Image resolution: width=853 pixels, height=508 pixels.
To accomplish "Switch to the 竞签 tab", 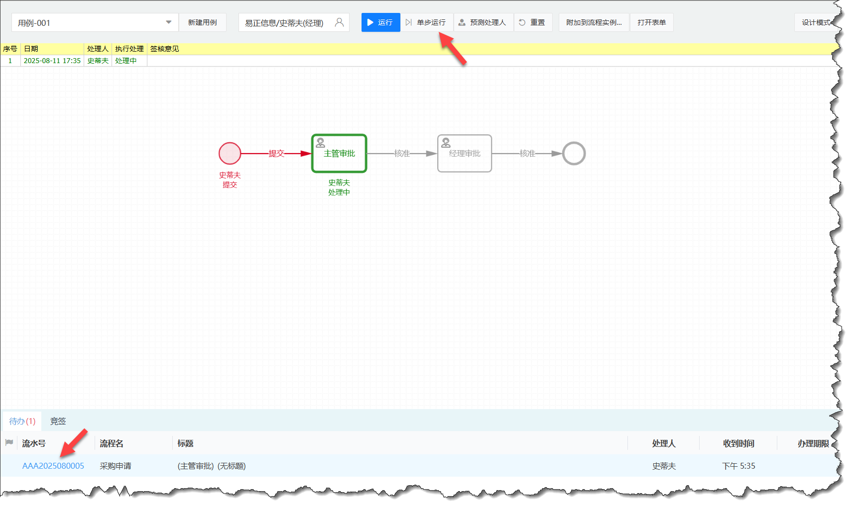I will [x=58, y=421].
